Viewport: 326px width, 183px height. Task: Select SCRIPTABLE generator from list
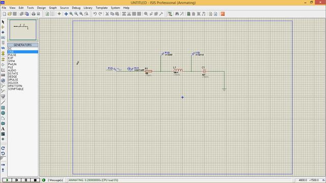point(23,89)
